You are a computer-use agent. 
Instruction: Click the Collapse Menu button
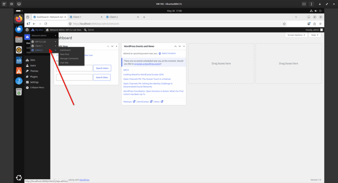(35, 88)
